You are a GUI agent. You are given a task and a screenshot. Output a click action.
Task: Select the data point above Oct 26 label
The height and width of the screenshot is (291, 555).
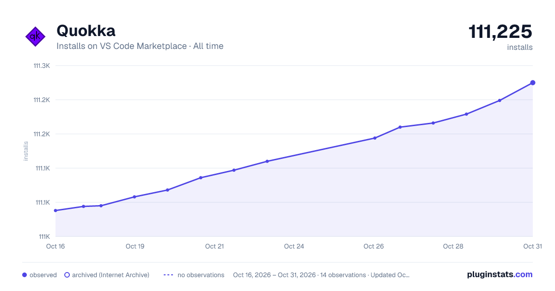click(x=375, y=138)
